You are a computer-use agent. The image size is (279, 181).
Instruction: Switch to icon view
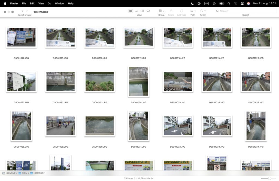(x=131, y=11)
